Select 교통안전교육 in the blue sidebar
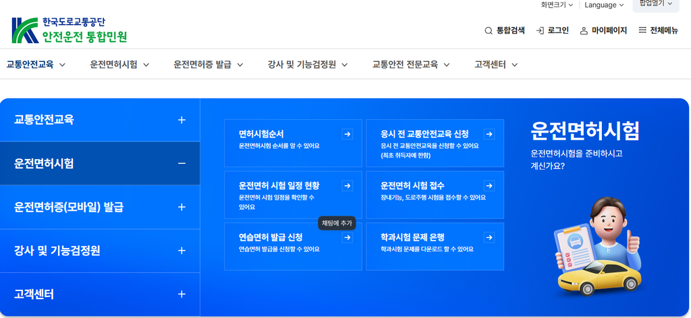 click(x=100, y=120)
